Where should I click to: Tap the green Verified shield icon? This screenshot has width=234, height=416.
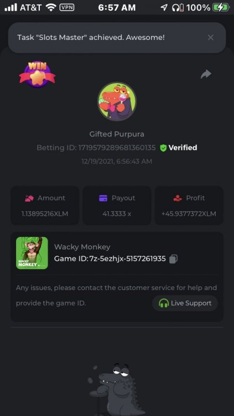163,148
